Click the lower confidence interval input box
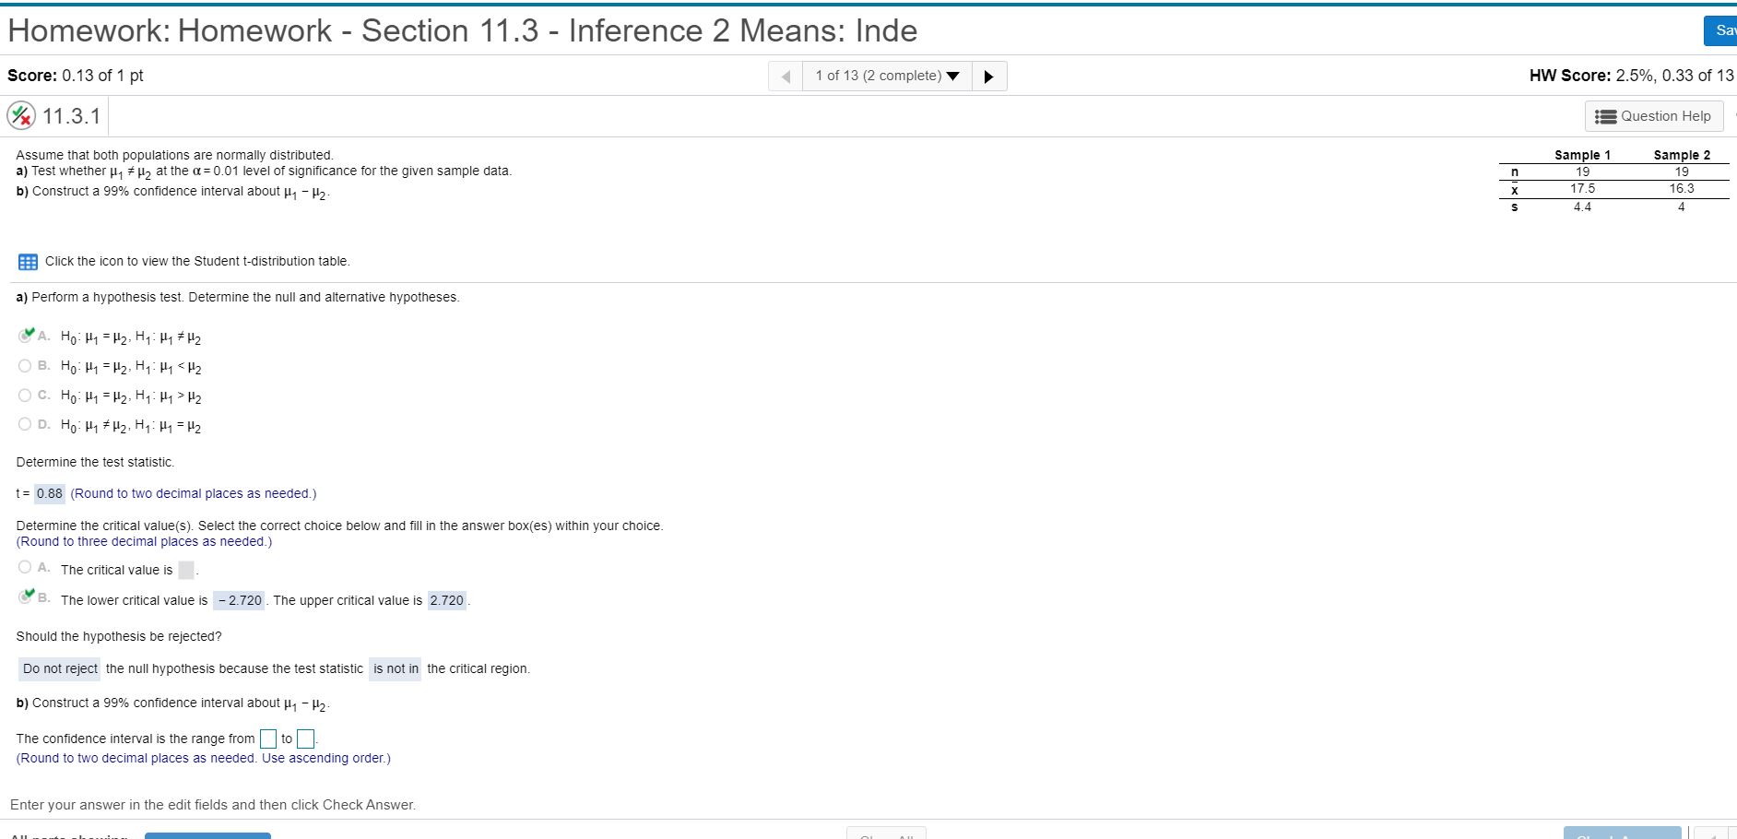This screenshot has width=1737, height=839. (267, 738)
